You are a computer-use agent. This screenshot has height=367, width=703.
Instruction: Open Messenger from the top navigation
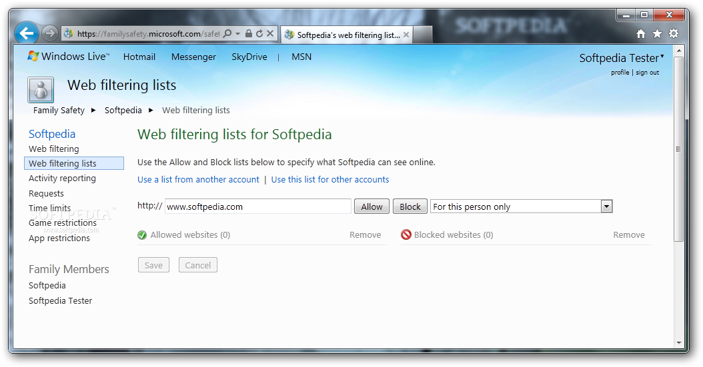193,57
